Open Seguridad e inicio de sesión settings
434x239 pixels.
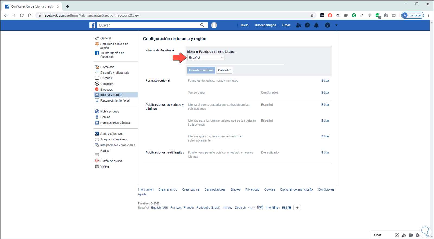click(x=114, y=46)
